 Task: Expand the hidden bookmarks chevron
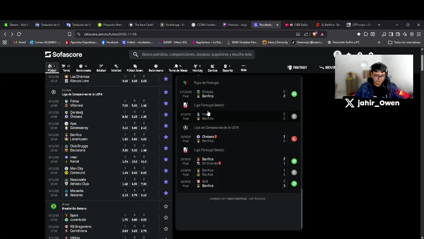(379, 42)
